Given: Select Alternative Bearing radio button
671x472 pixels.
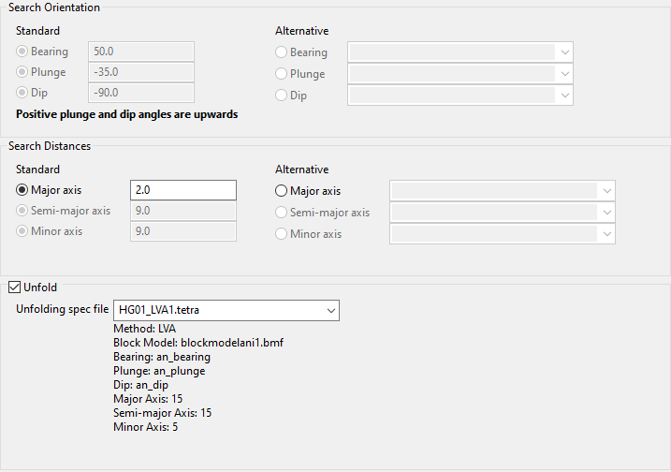Looking at the screenshot, I should [281, 52].
